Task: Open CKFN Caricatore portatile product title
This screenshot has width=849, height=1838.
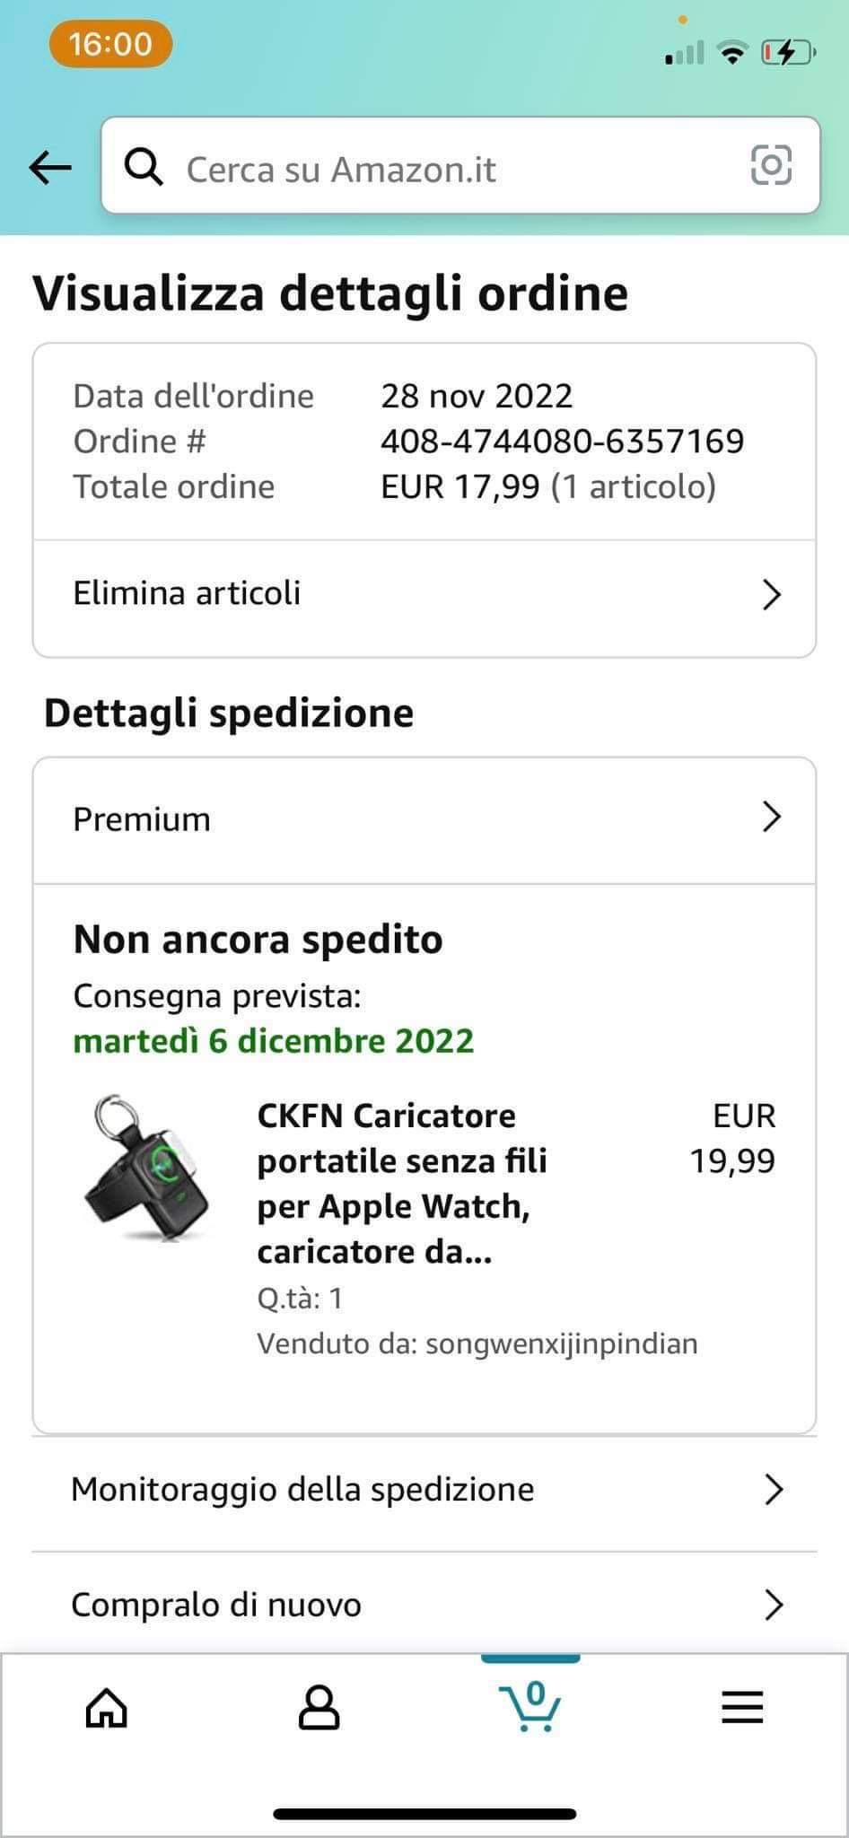Action: coord(402,1183)
